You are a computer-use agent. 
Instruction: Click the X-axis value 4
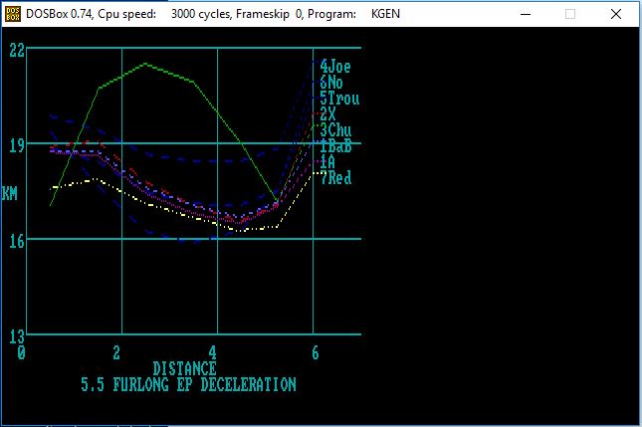[x=212, y=352]
